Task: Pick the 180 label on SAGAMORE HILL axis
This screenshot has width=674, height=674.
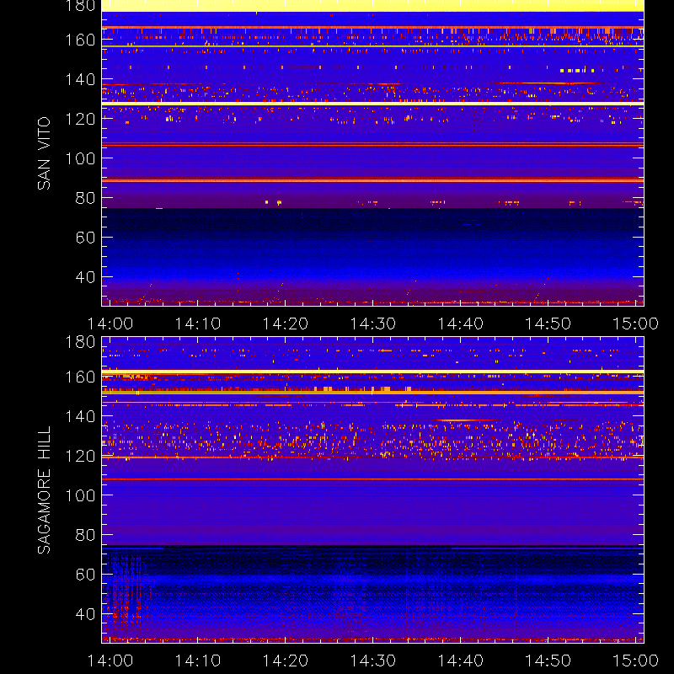Action: pyautogui.click(x=80, y=342)
